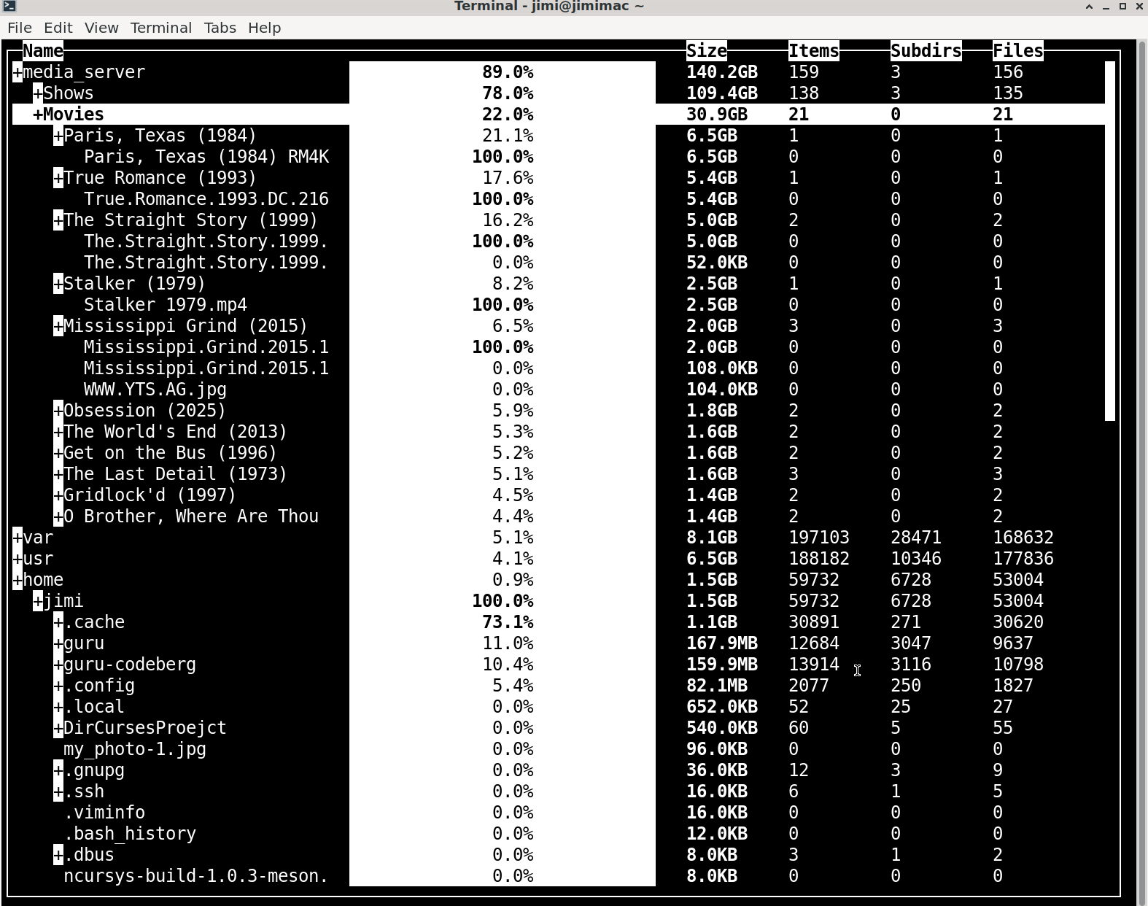Click the Items column header

pos(814,51)
